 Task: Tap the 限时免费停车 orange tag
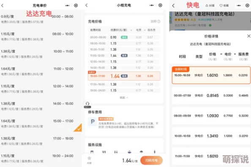[x=106, y=119]
